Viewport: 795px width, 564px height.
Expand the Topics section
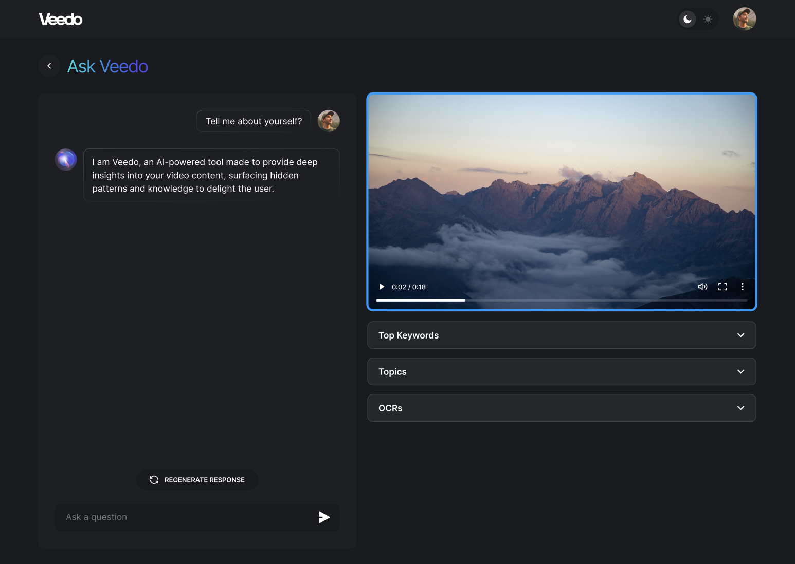click(x=562, y=372)
